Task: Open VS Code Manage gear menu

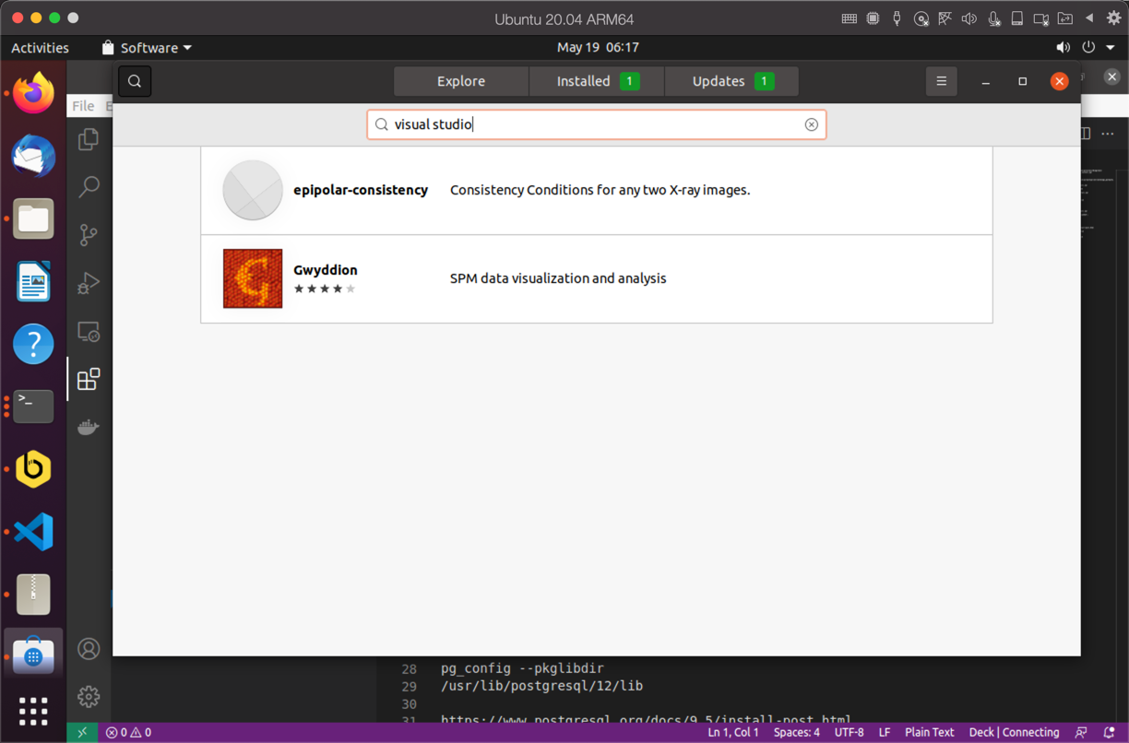Action: click(89, 696)
